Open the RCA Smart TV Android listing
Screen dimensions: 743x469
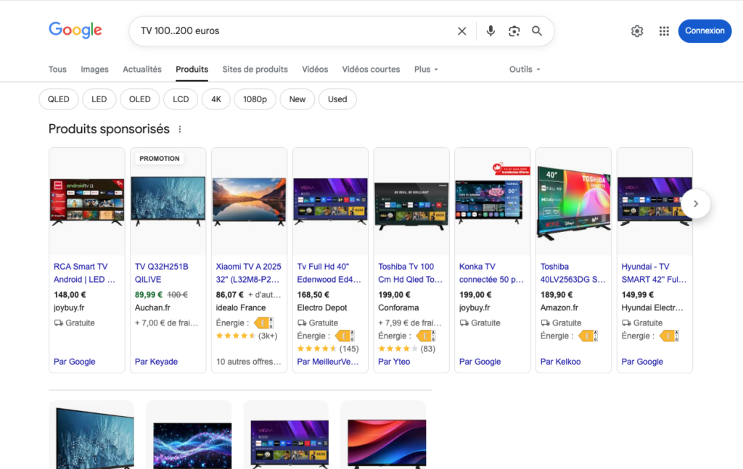[x=84, y=273]
